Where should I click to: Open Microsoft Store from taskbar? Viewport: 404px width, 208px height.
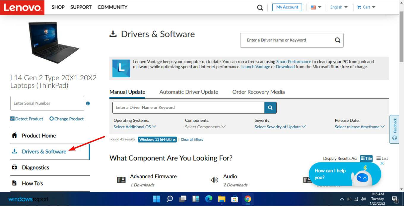tap(235, 199)
